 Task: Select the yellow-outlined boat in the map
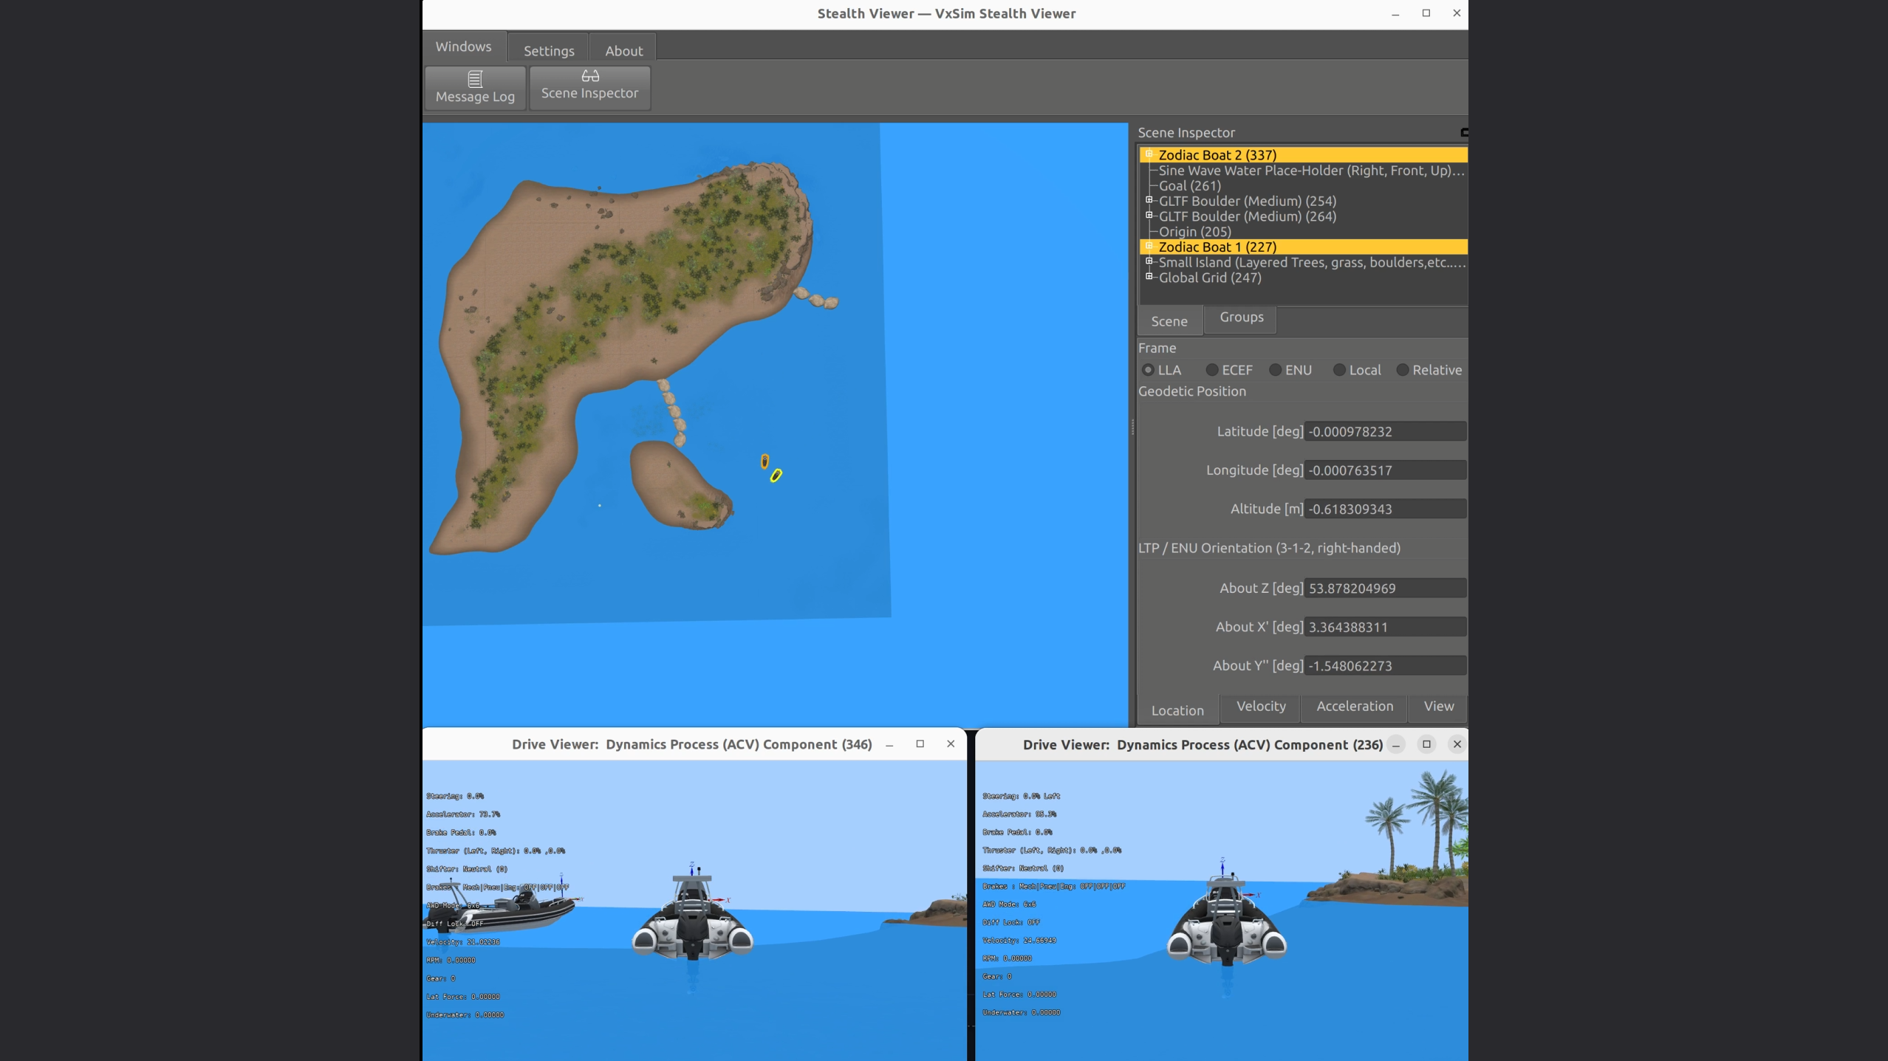pyautogui.click(x=776, y=475)
